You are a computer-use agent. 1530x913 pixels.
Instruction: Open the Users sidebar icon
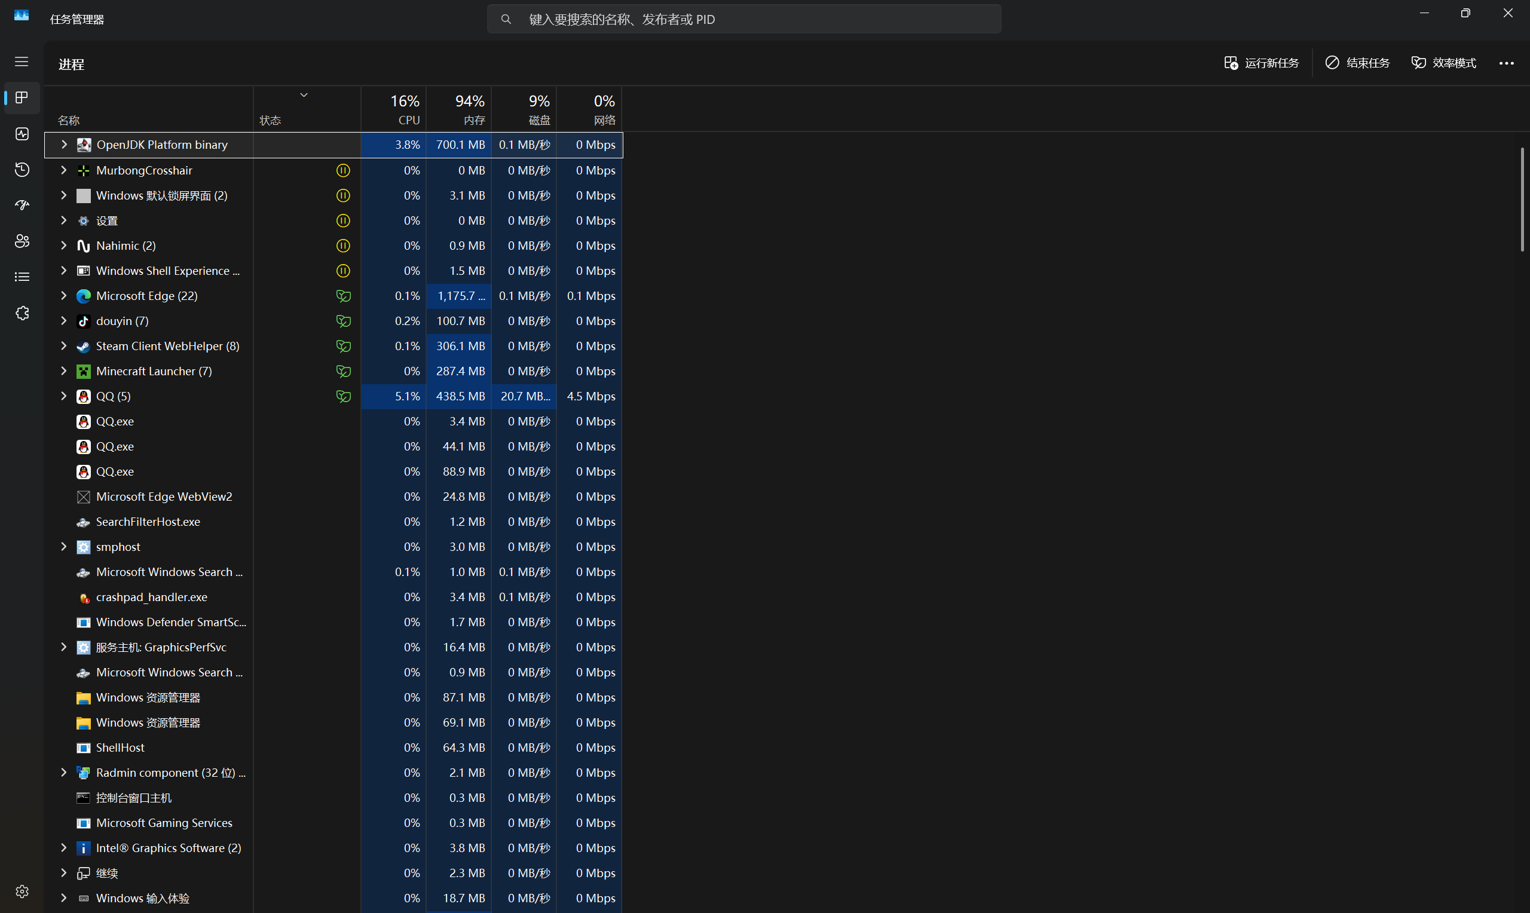[x=22, y=241]
